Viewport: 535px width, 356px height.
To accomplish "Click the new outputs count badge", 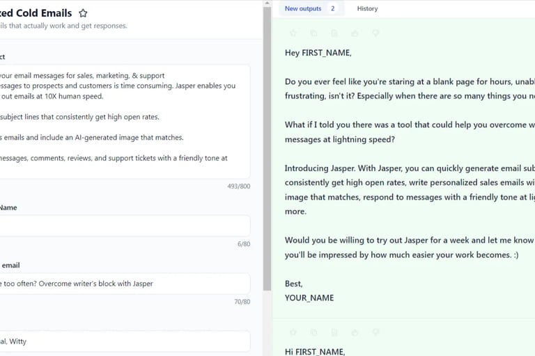I will tap(332, 8).
